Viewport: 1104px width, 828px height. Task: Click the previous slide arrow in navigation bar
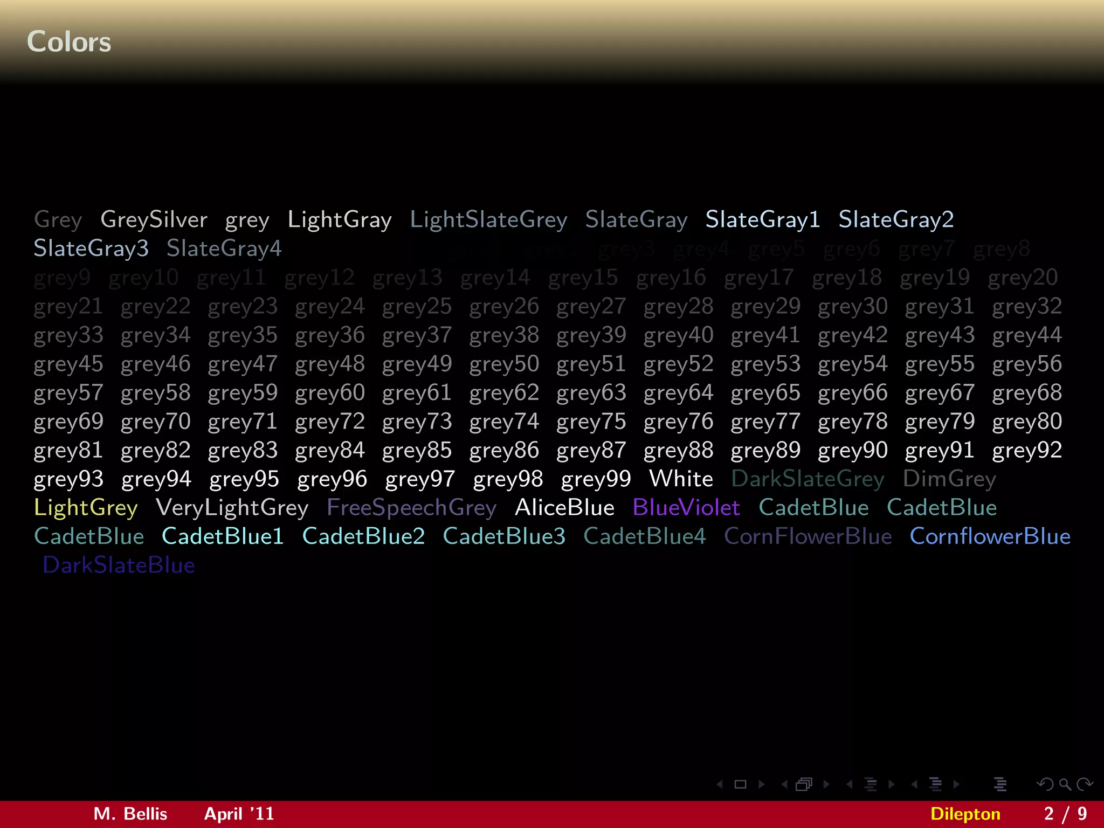tap(720, 784)
